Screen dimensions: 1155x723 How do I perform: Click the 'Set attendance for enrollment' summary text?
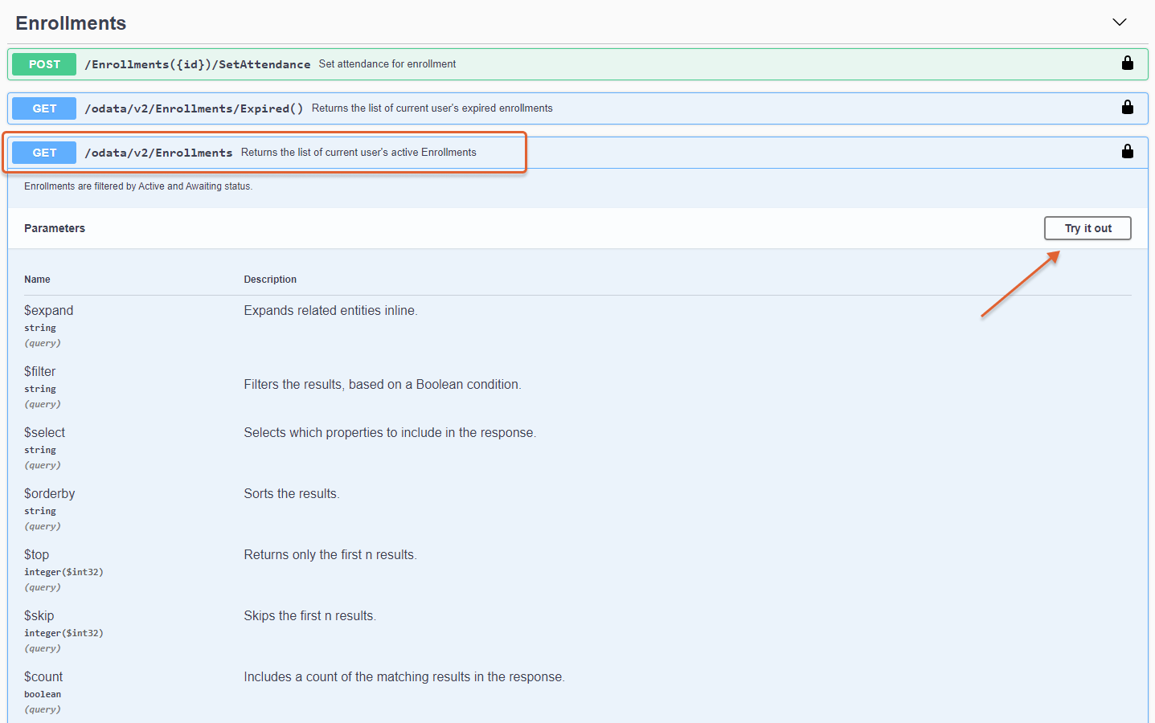(387, 64)
